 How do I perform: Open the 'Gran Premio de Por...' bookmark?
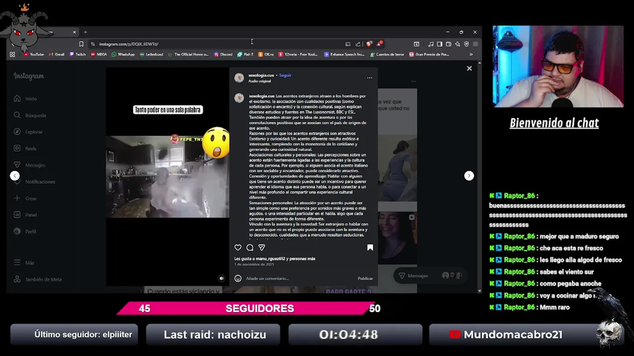(x=429, y=54)
